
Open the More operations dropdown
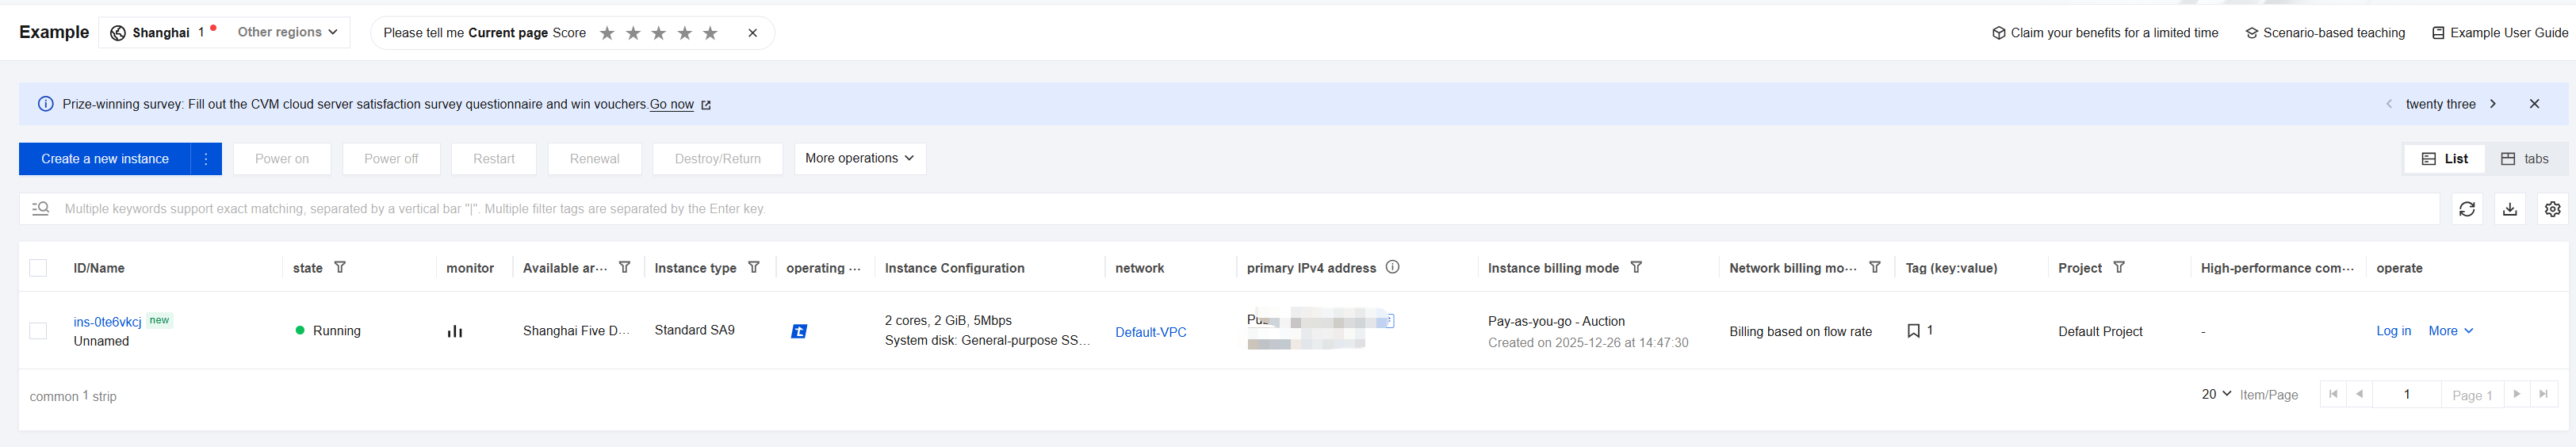pyautogui.click(x=859, y=158)
